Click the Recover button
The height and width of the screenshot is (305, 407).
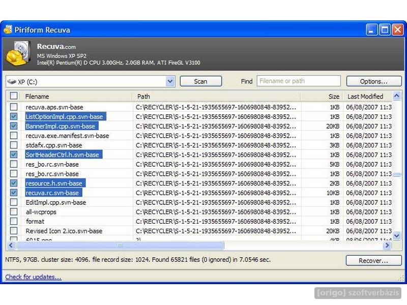tap(373, 260)
